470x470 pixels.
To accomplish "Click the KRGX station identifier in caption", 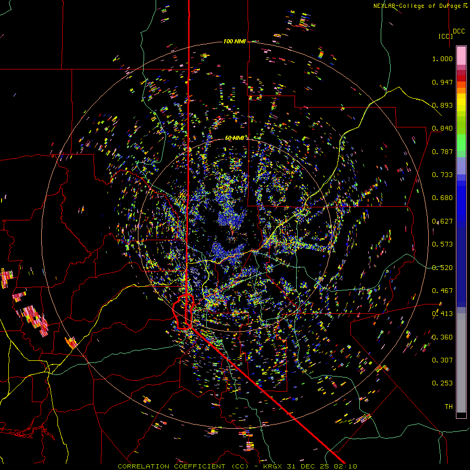I will pos(273,466).
